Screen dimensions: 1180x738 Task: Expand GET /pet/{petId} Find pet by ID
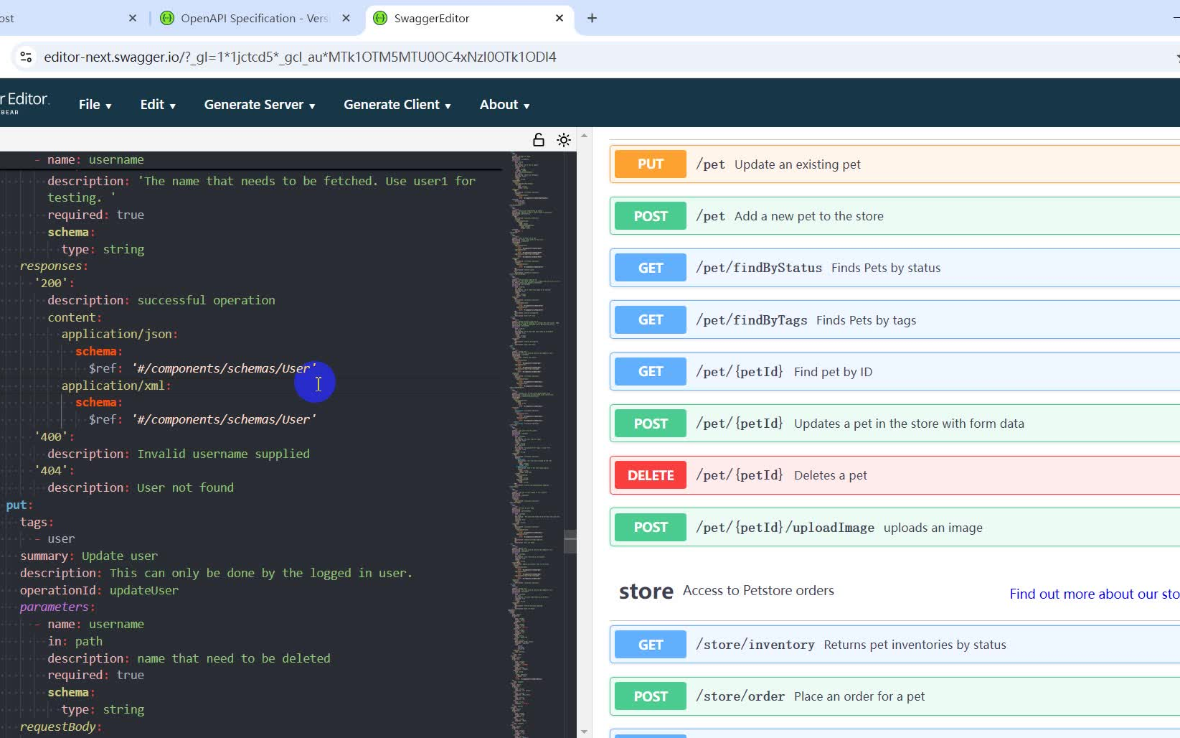[x=895, y=371]
